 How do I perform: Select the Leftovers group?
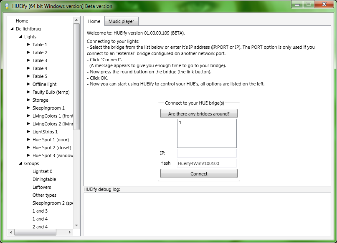[x=42, y=187]
